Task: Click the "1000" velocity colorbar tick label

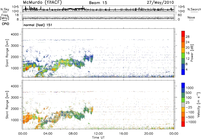Action: [190, 88]
